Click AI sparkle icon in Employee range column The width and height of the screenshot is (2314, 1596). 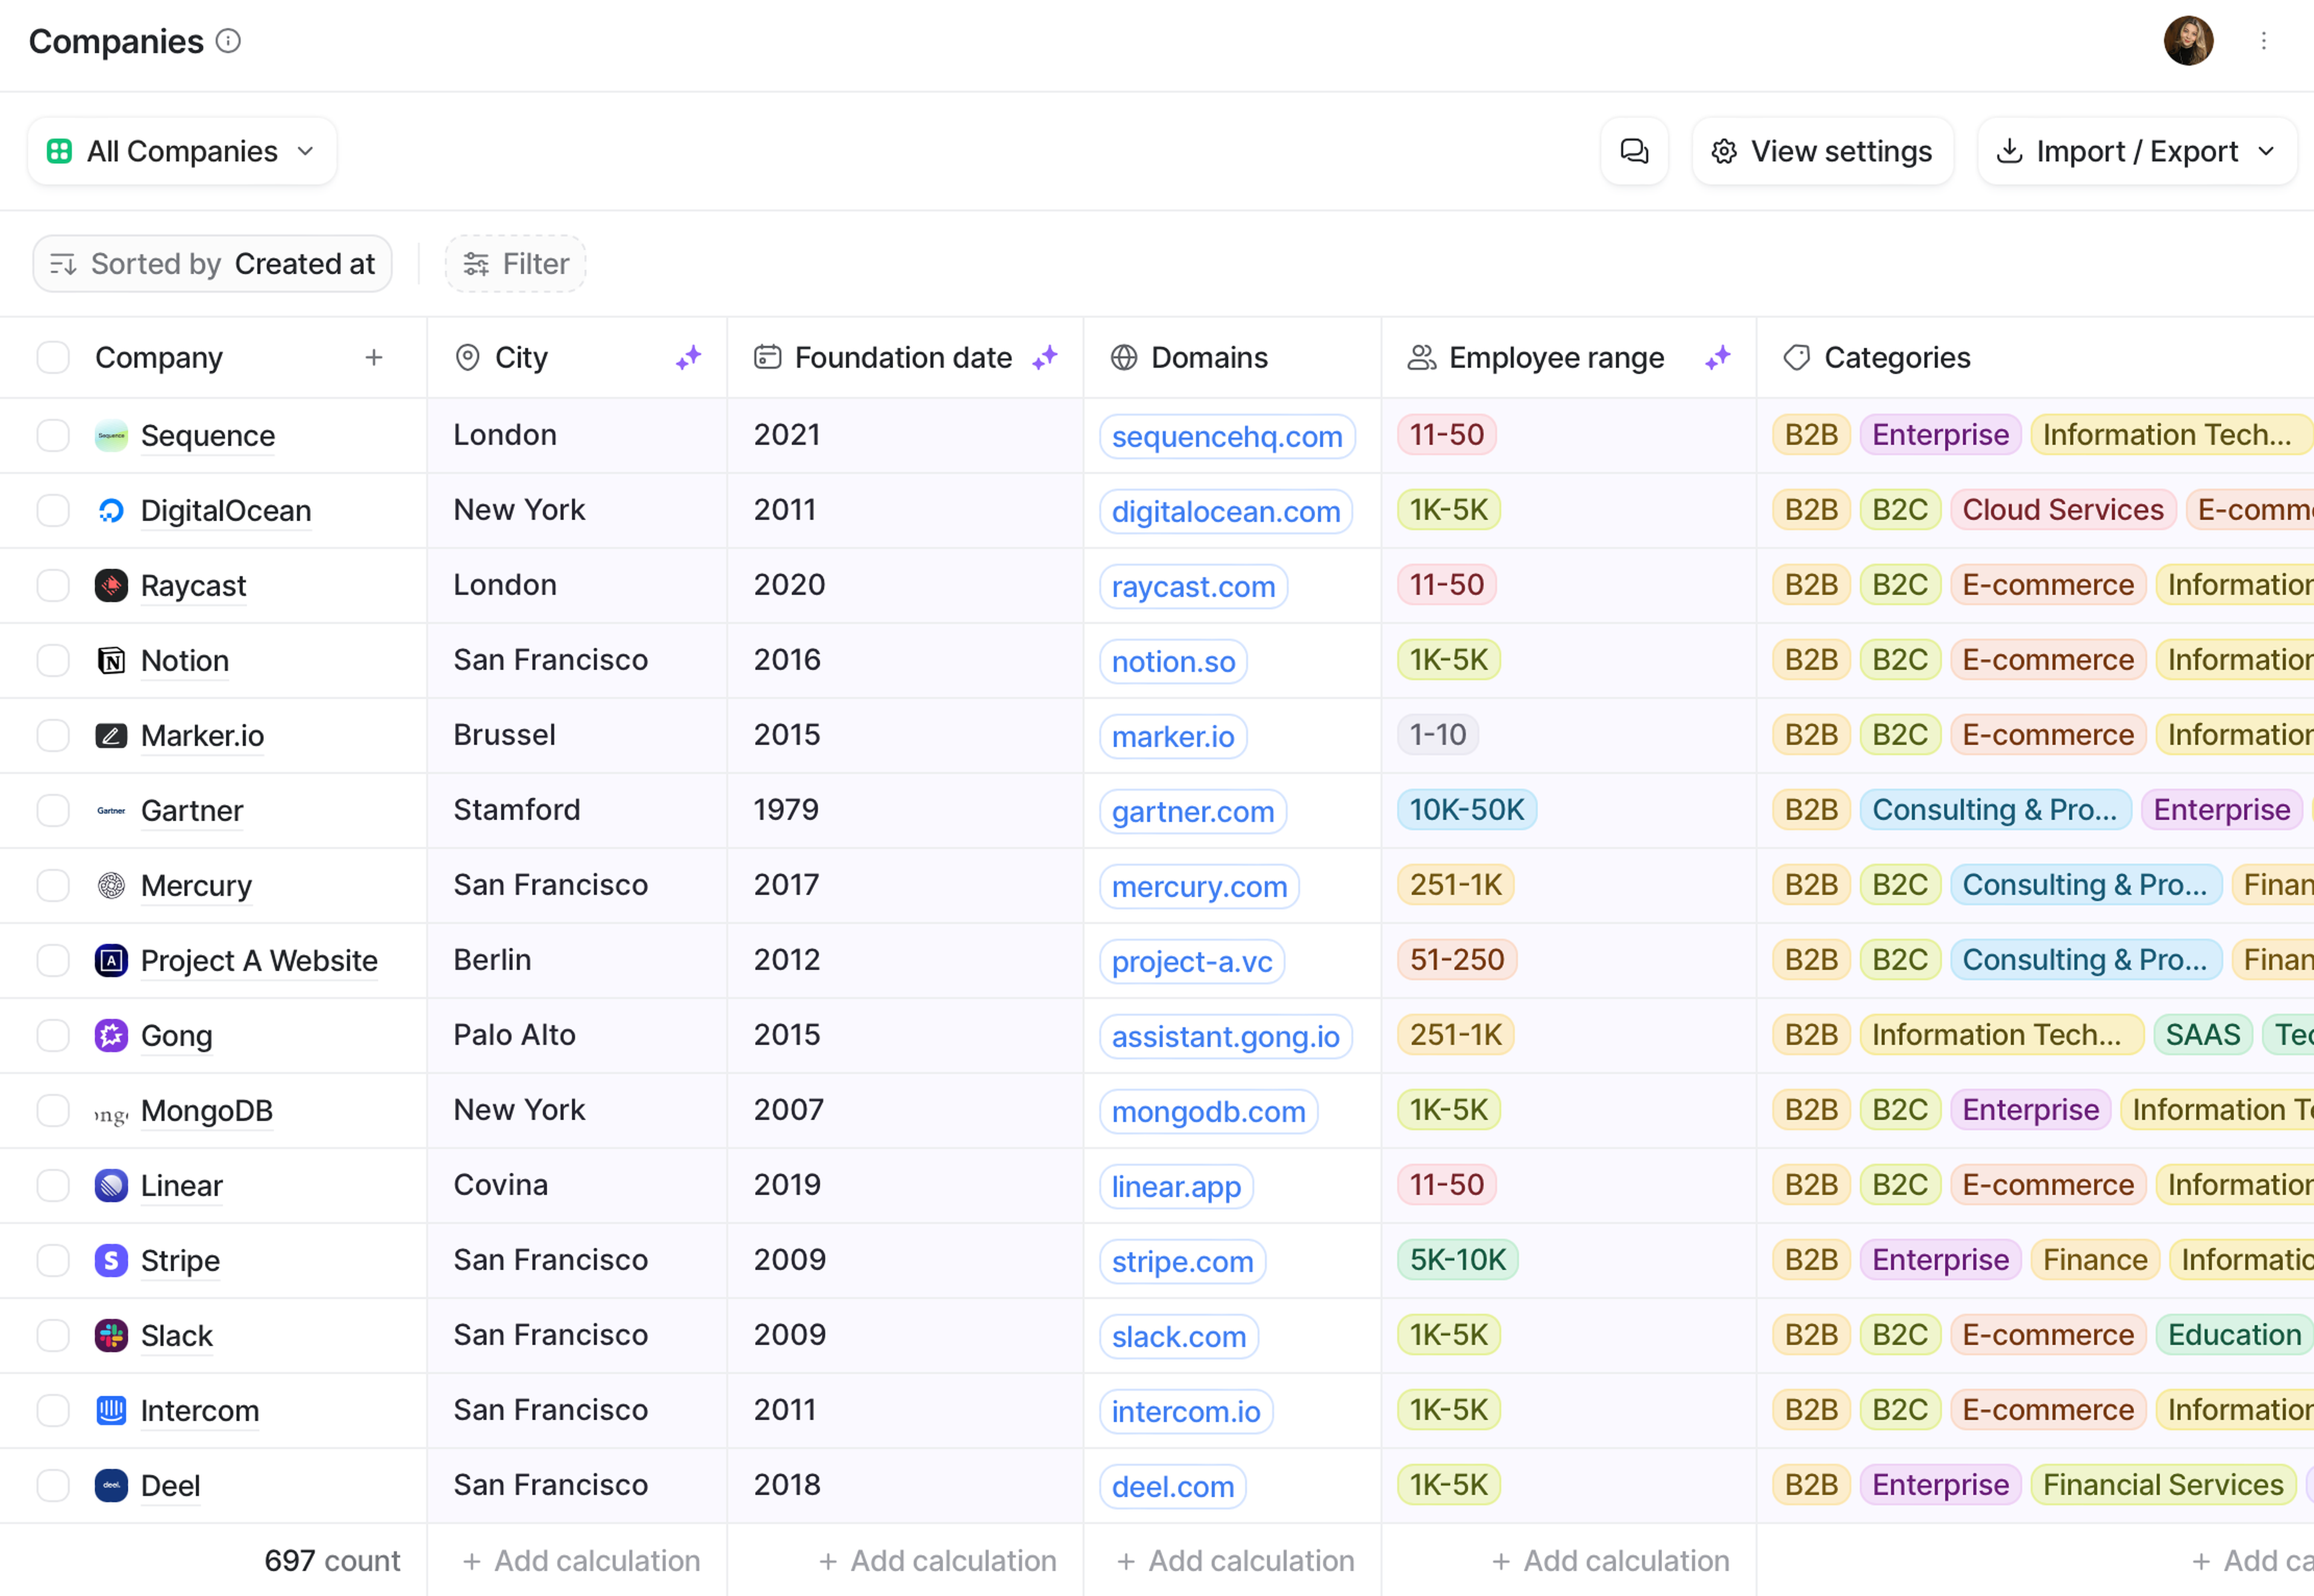1718,357
